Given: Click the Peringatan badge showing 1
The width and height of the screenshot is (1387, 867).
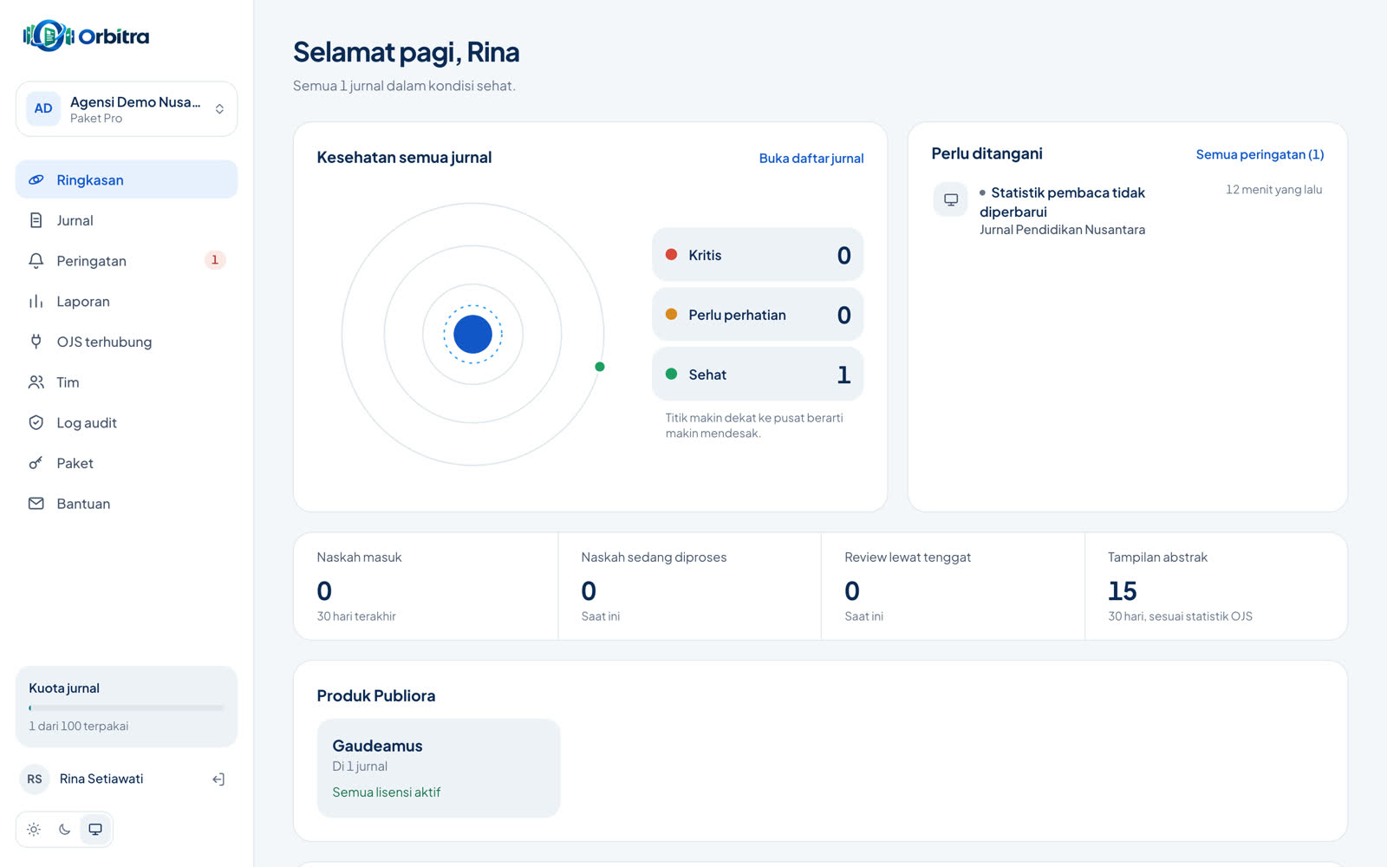Looking at the screenshot, I should 215,260.
